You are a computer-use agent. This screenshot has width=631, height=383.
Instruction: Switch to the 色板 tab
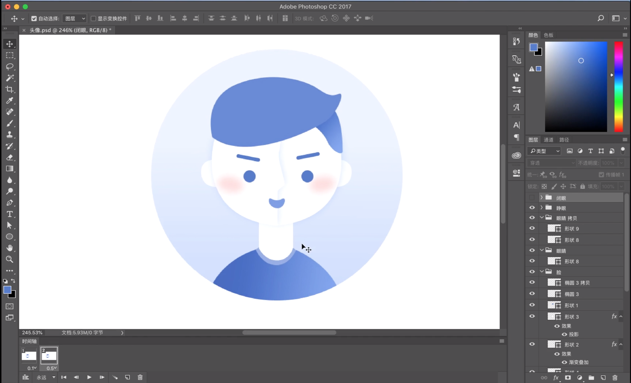click(548, 35)
